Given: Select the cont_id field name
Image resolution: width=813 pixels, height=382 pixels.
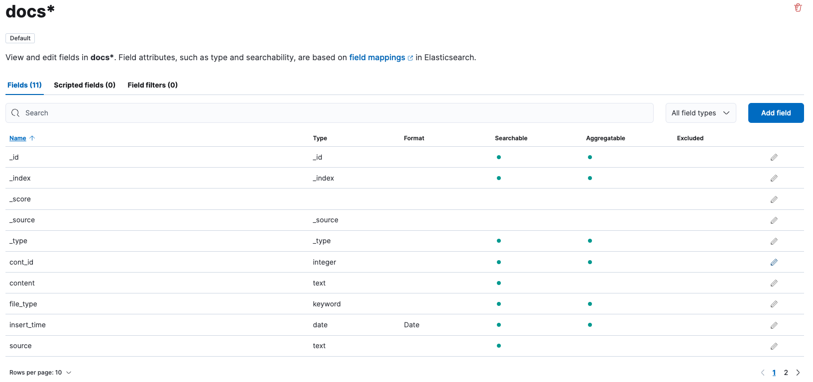Looking at the screenshot, I should [x=21, y=262].
